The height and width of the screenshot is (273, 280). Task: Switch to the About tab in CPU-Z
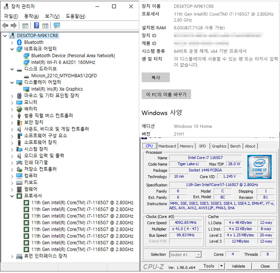250,146
